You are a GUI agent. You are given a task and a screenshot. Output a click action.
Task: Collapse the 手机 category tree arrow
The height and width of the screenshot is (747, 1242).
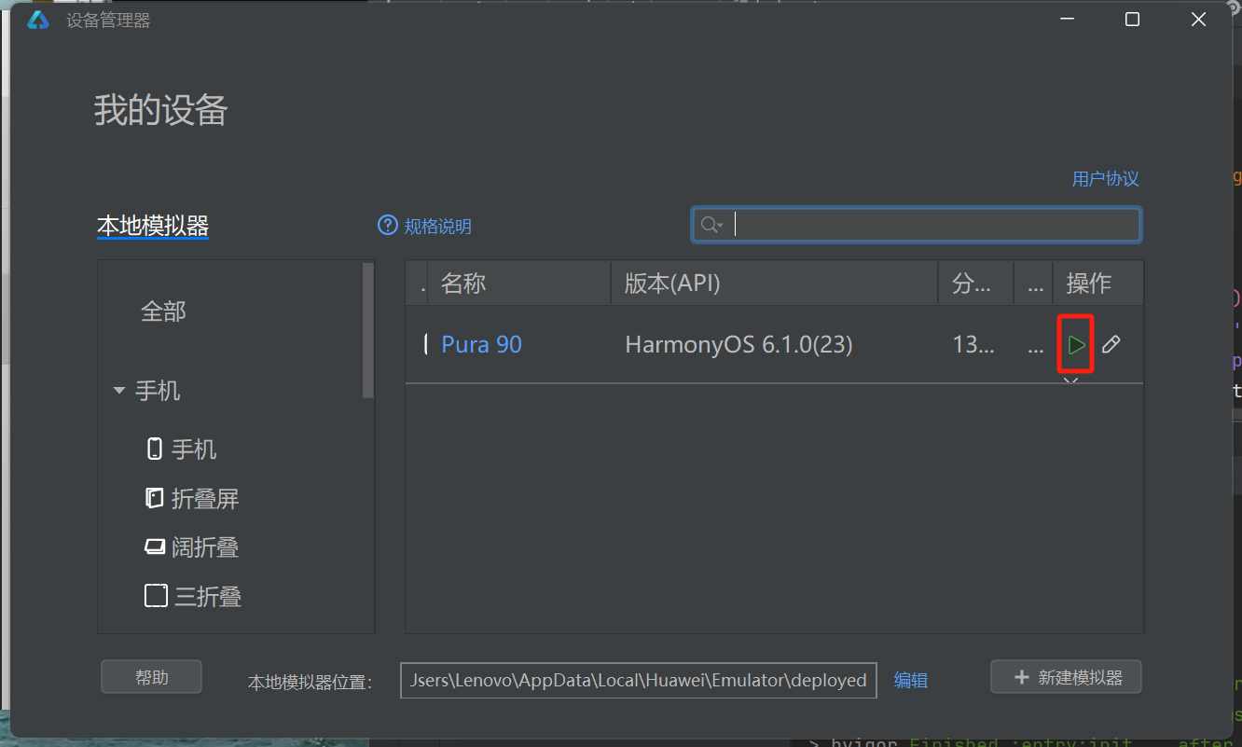pos(119,391)
